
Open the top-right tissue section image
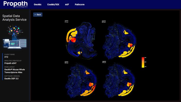(x=119, y=41)
